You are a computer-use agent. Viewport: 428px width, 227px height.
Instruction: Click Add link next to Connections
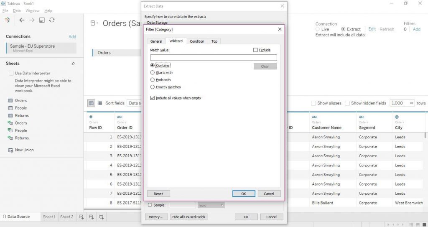click(x=72, y=37)
